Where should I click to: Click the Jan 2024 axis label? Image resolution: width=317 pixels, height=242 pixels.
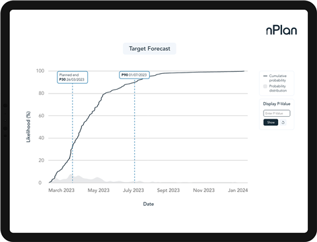pyautogui.click(x=238, y=191)
